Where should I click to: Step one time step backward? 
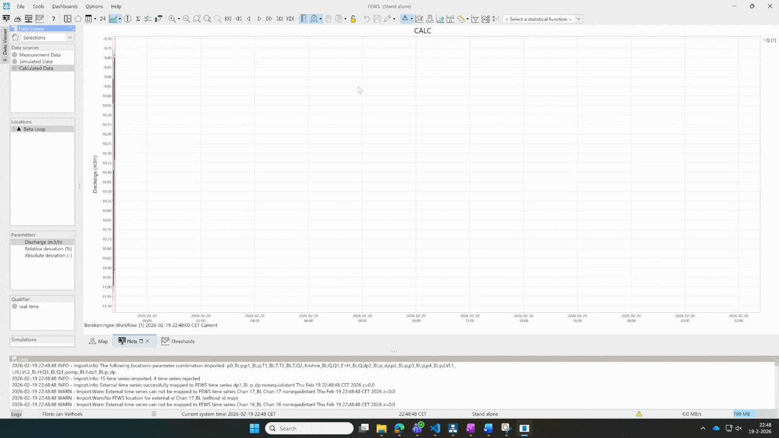pyautogui.click(x=249, y=19)
